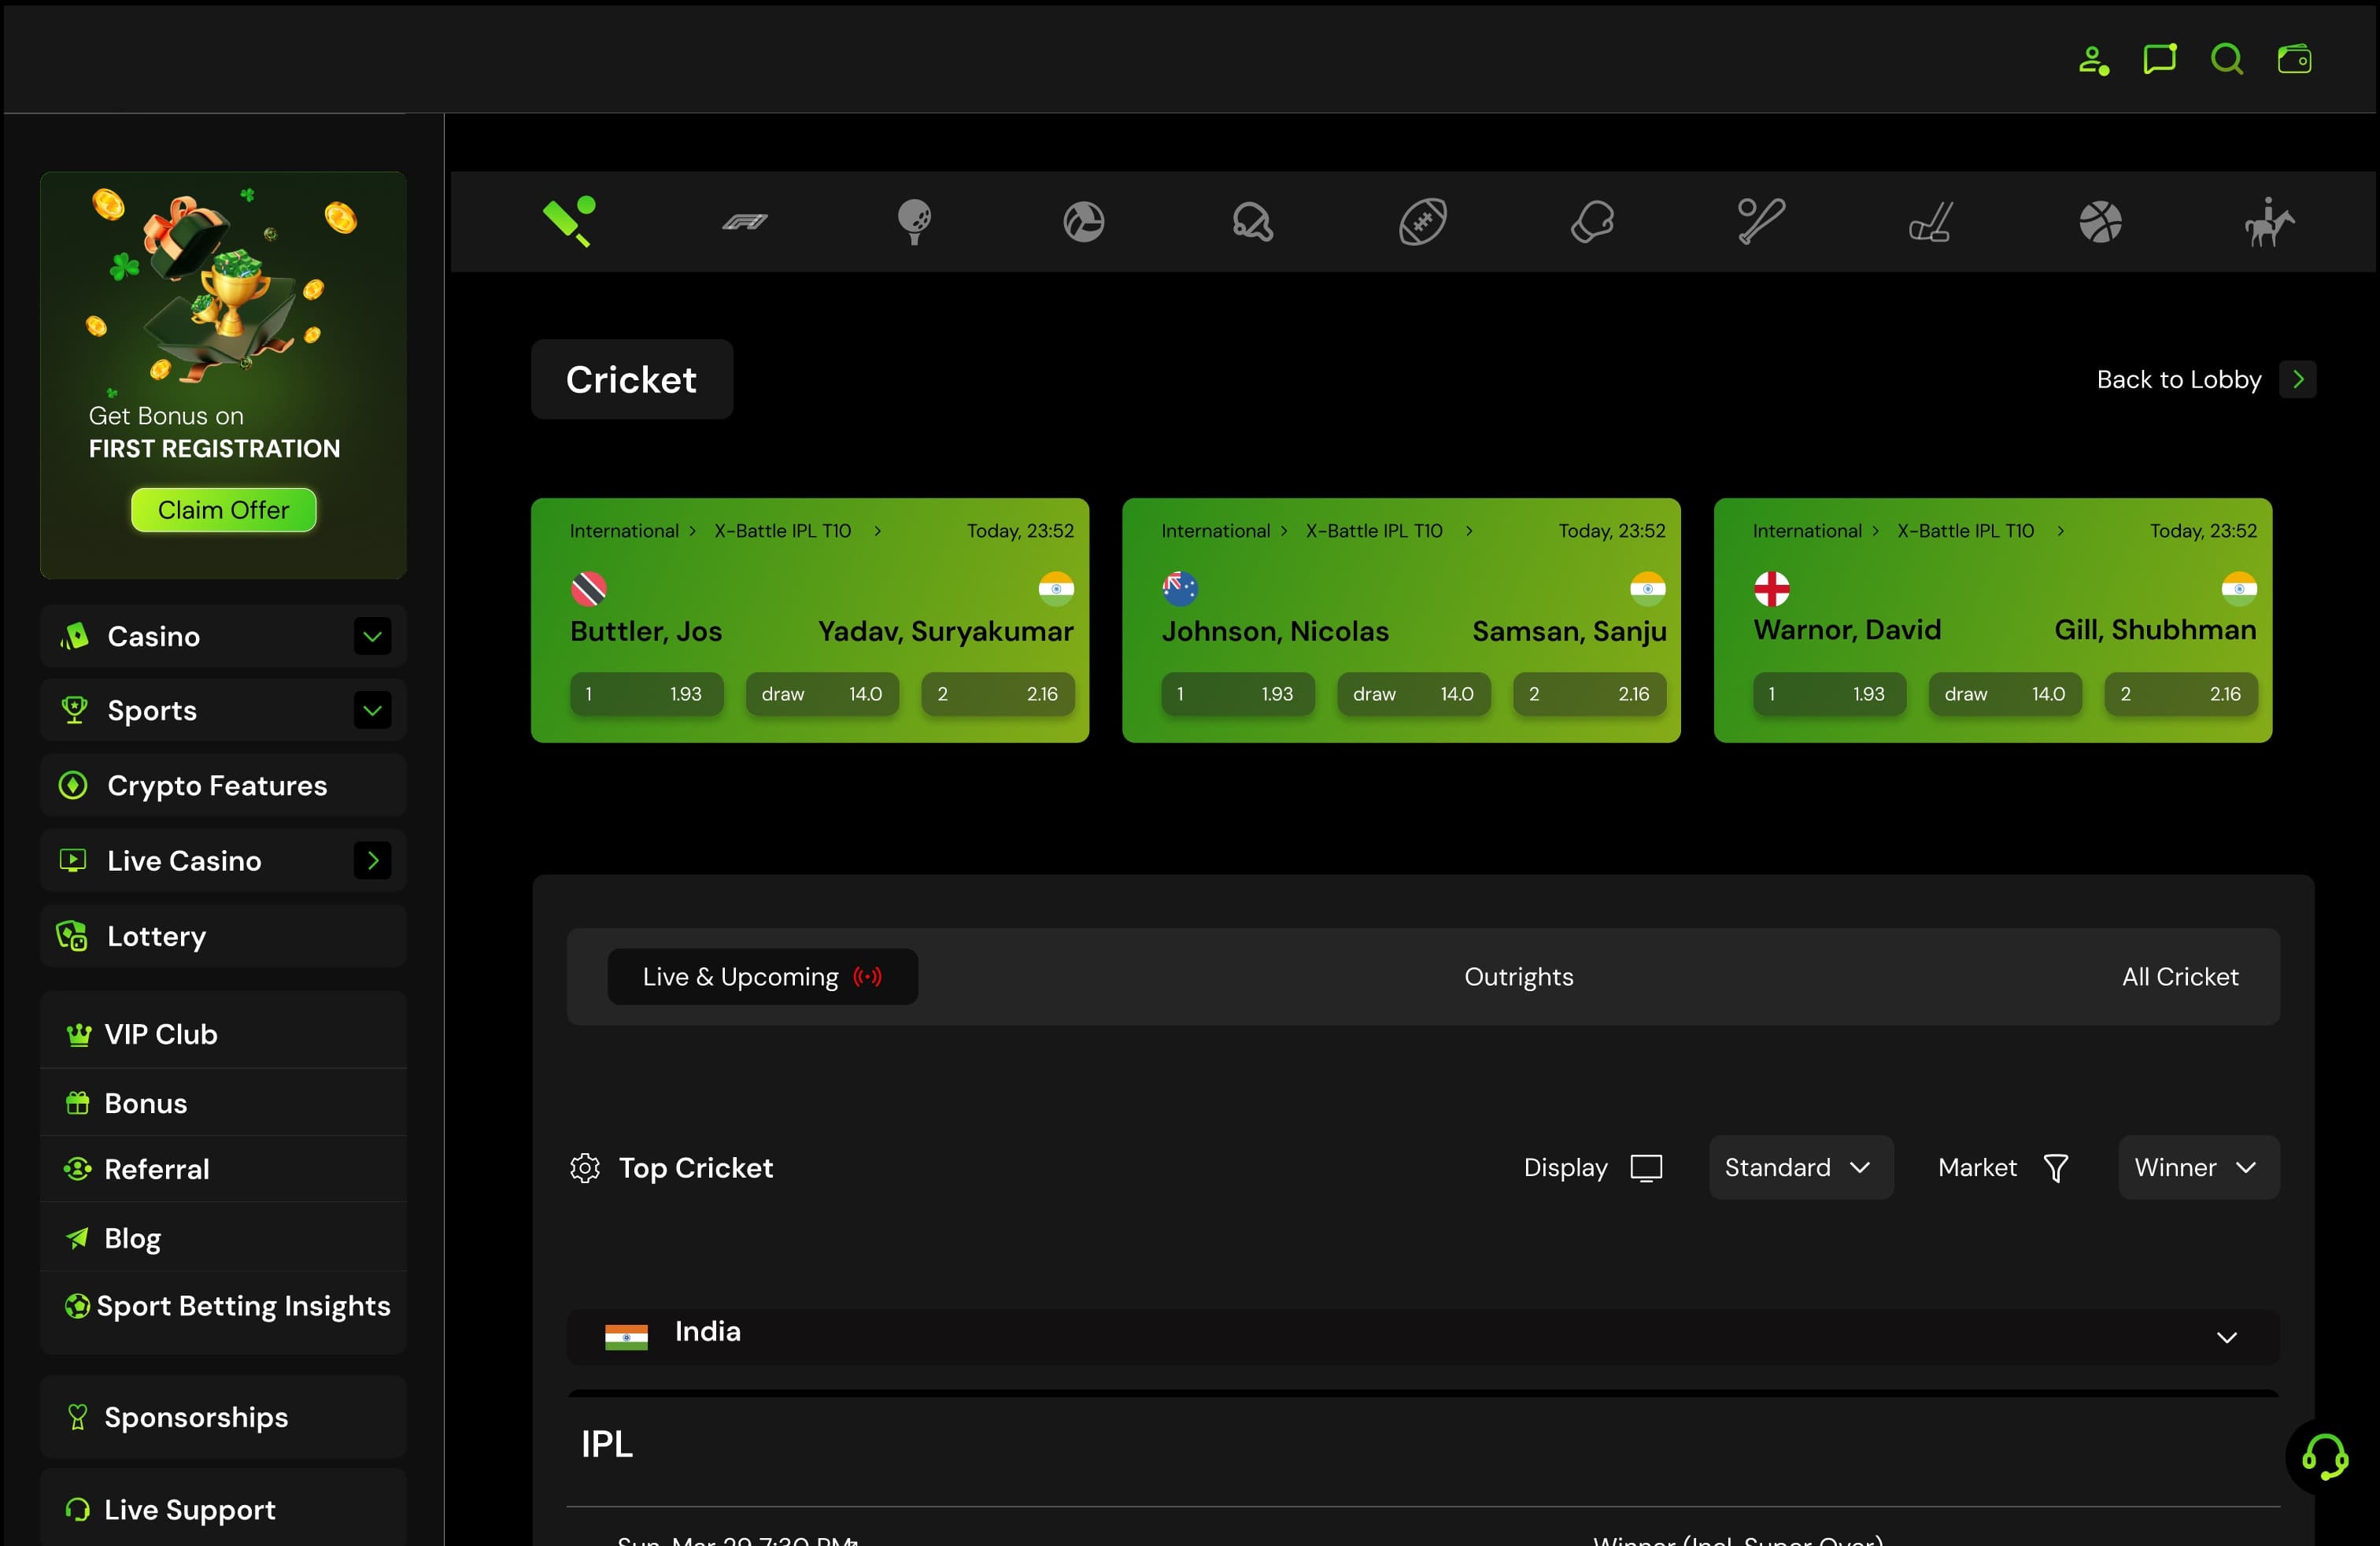Open the Standard display dropdown
The height and width of the screenshot is (1546, 2380).
point(1800,1167)
